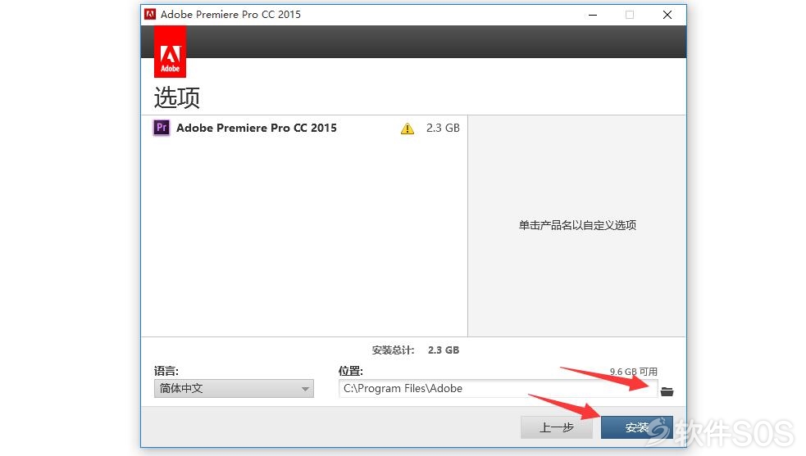Click the 安装 install button

[x=636, y=427]
